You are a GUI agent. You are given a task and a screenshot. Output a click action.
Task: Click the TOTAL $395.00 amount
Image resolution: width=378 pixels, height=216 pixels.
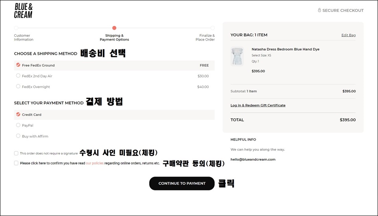pyautogui.click(x=348, y=120)
